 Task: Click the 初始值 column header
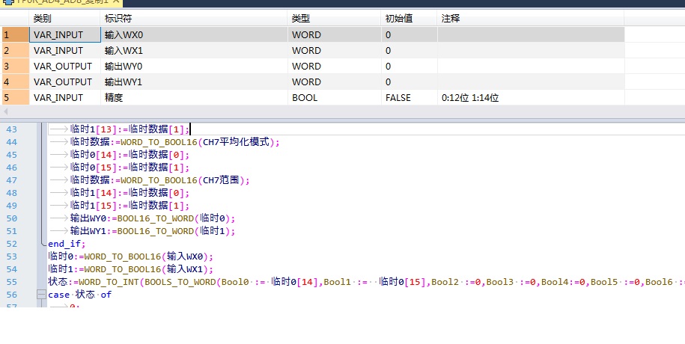pyautogui.click(x=409, y=18)
